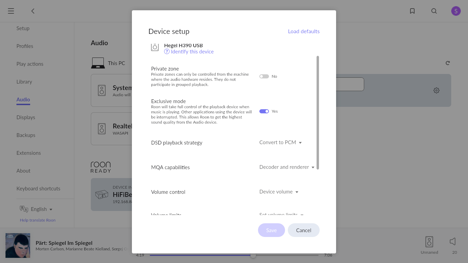Select the Audio settings section

[23, 100]
